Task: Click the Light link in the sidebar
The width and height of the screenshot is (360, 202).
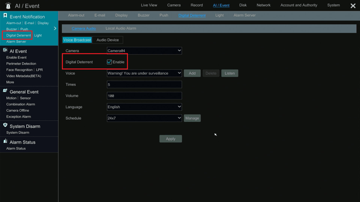Action: 38,35
